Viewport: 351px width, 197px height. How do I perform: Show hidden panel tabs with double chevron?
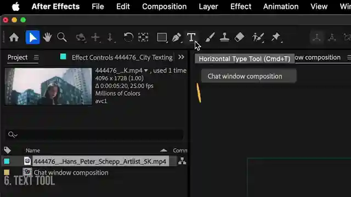[181, 57]
